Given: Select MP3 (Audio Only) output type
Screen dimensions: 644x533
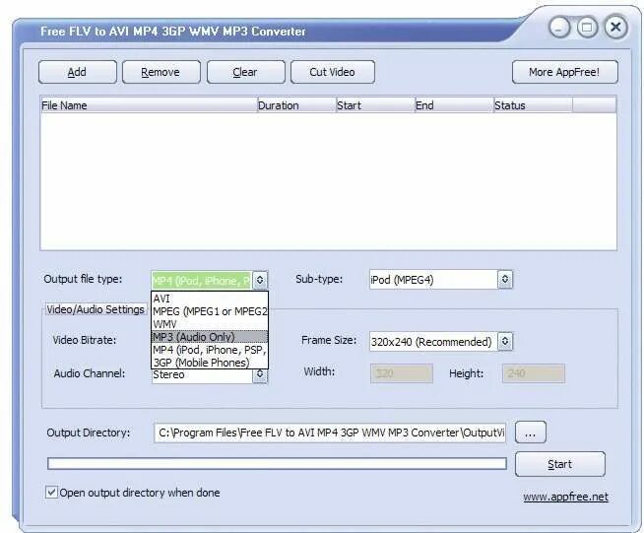Looking at the screenshot, I should [210, 337].
